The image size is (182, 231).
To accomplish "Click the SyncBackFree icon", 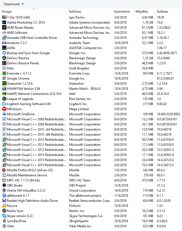I will [x=4, y=221].
